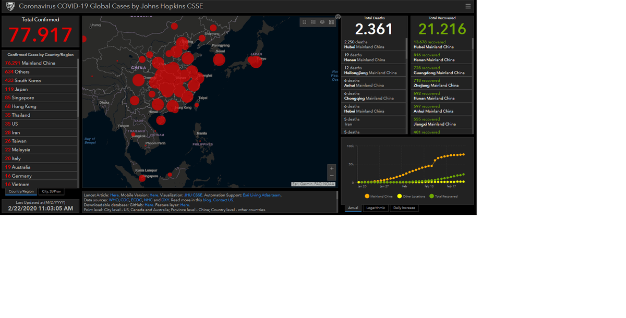Zoom out on the map with minus
This screenshot has height=318, width=626.
332,176
